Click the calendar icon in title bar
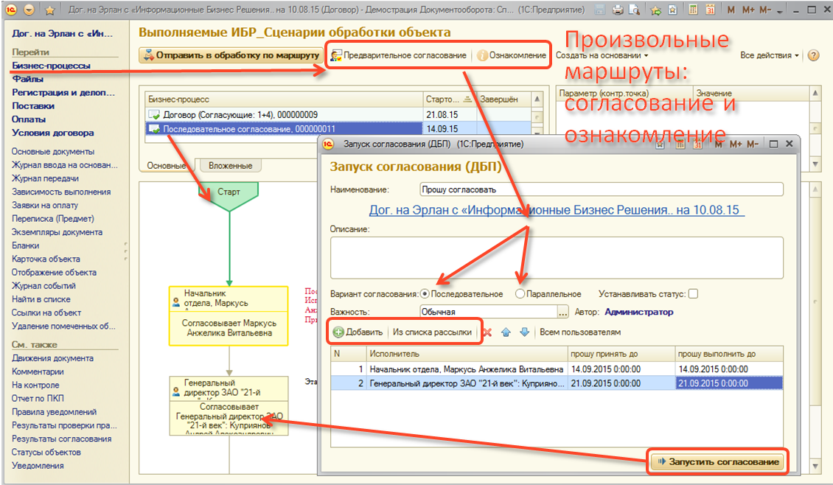Image resolution: width=833 pixels, height=485 pixels. pyautogui.click(x=709, y=10)
